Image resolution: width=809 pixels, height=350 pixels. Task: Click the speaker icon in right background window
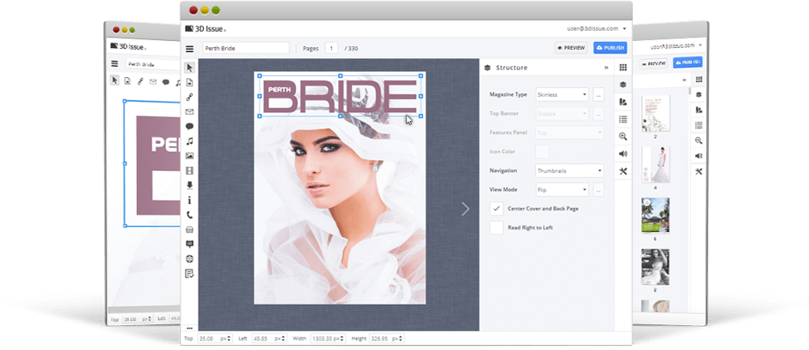(699, 156)
